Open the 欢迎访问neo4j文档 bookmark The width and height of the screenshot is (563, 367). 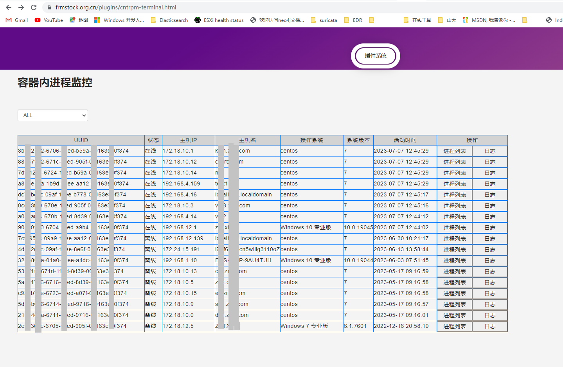tap(277, 20)
